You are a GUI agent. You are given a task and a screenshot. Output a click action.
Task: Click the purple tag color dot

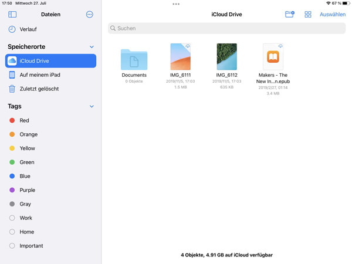(x=12, y=190)
